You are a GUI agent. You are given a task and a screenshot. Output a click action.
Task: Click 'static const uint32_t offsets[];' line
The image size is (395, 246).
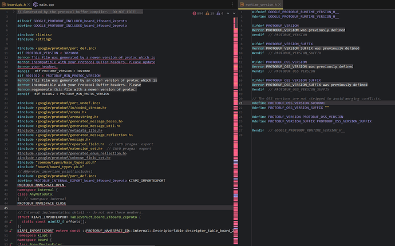click(54, 221)
